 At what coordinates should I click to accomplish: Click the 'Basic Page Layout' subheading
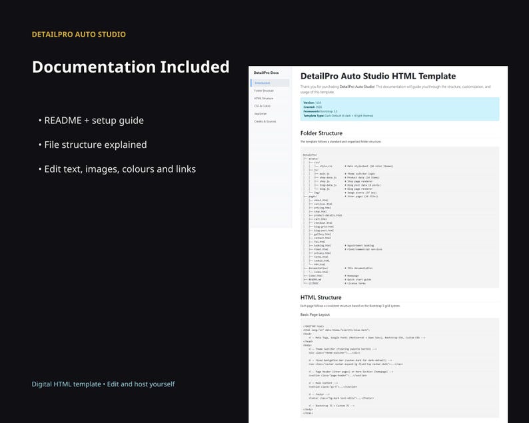314,314
